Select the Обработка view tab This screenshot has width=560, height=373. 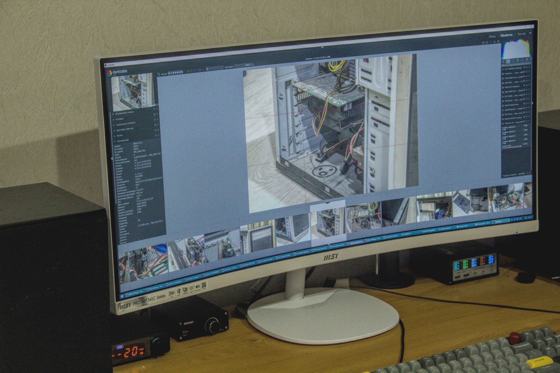506,35
